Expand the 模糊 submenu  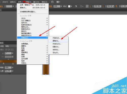[33, 50]
